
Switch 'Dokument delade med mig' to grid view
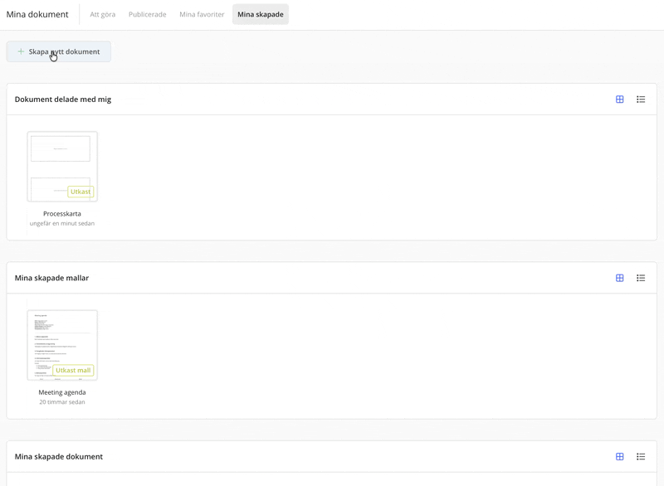(x=619, y=100)
